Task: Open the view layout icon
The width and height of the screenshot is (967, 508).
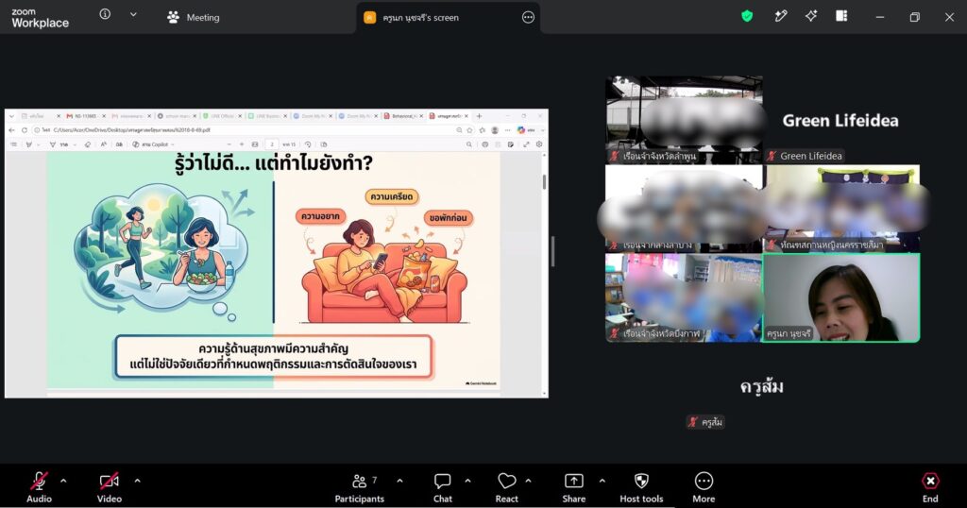Action: pos(841,17)
